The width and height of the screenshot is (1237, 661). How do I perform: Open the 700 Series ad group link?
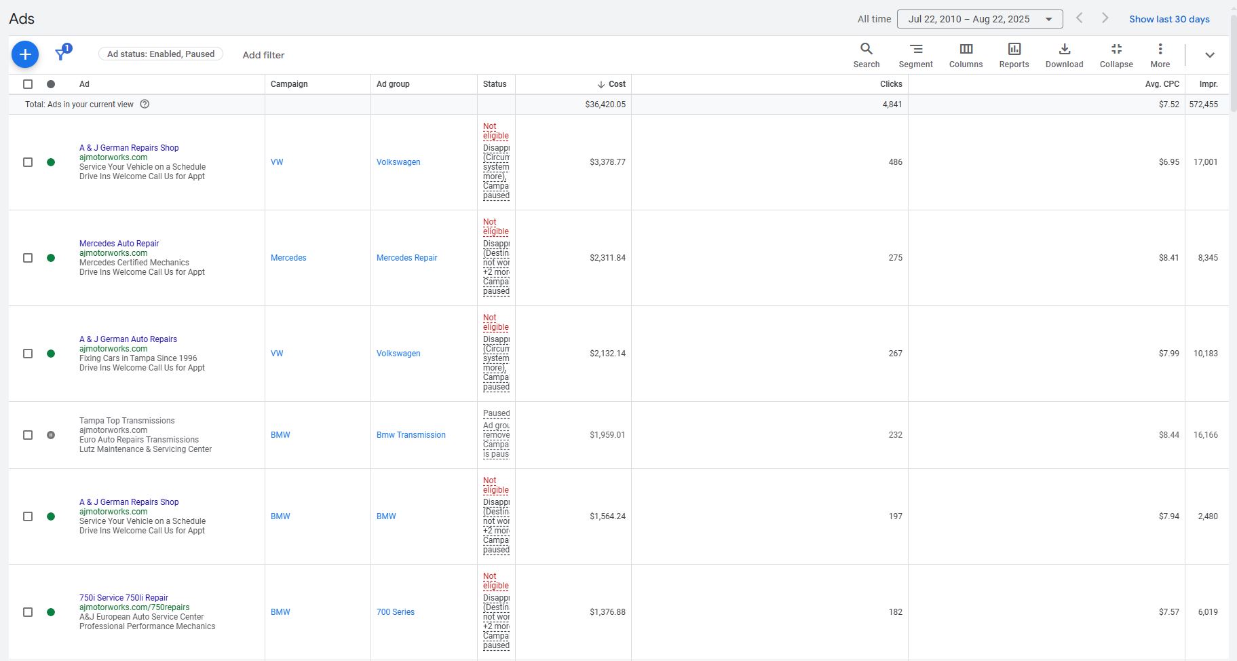pos(396,612)
